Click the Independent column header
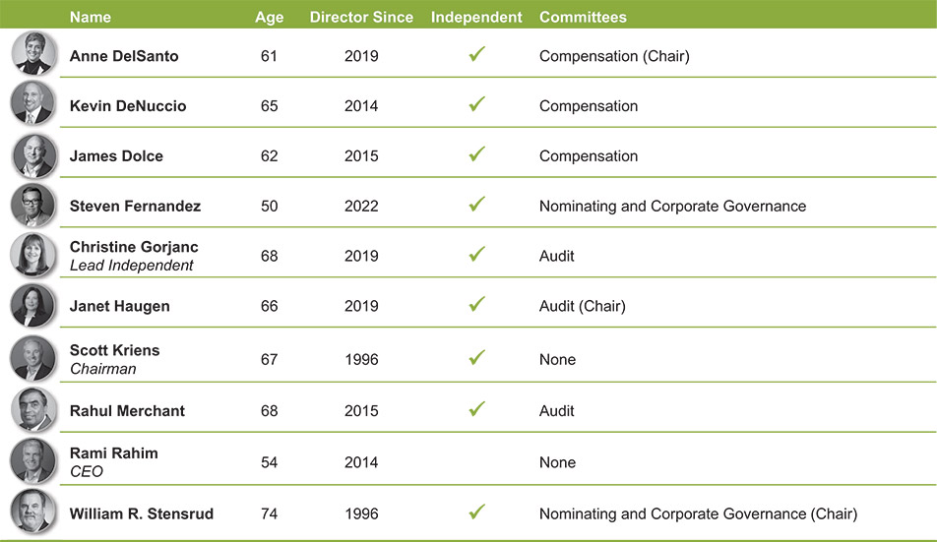 tap(476, 17)
